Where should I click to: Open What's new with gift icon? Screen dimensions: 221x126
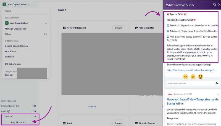(x=15, y=64)
